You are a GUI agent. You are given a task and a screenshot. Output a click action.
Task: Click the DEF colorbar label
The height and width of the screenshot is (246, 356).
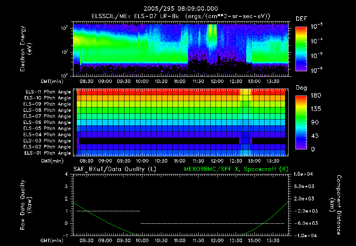point(301,19)
